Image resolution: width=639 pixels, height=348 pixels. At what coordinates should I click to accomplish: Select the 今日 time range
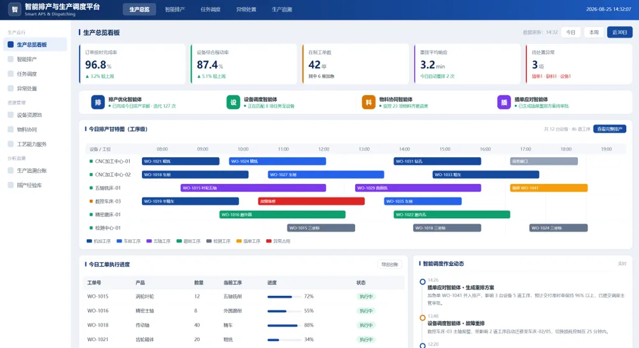click(570, 32)
